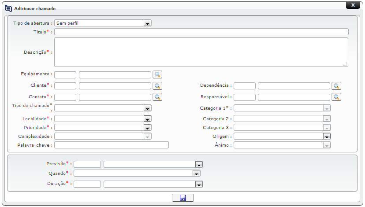Open the Categoria 3 dropdown

282,127
